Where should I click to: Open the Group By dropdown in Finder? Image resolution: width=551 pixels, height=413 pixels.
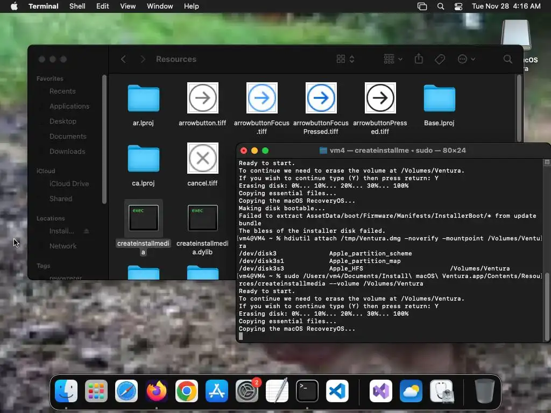393,59
